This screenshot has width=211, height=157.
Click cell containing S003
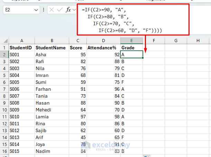click(22, 68)
